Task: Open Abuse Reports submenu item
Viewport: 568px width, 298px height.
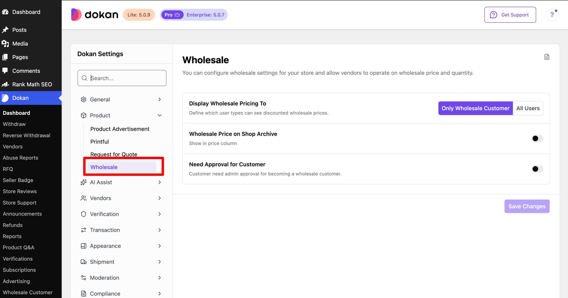Action: 20,158
